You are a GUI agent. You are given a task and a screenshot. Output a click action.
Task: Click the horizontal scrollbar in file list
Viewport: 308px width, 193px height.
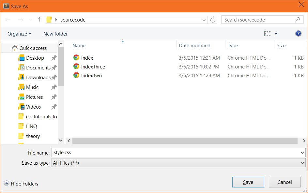coord(185,141)
